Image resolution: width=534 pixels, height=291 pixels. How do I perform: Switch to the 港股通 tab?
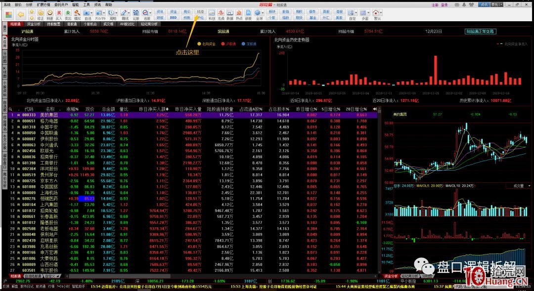click(x=72, y=24)
